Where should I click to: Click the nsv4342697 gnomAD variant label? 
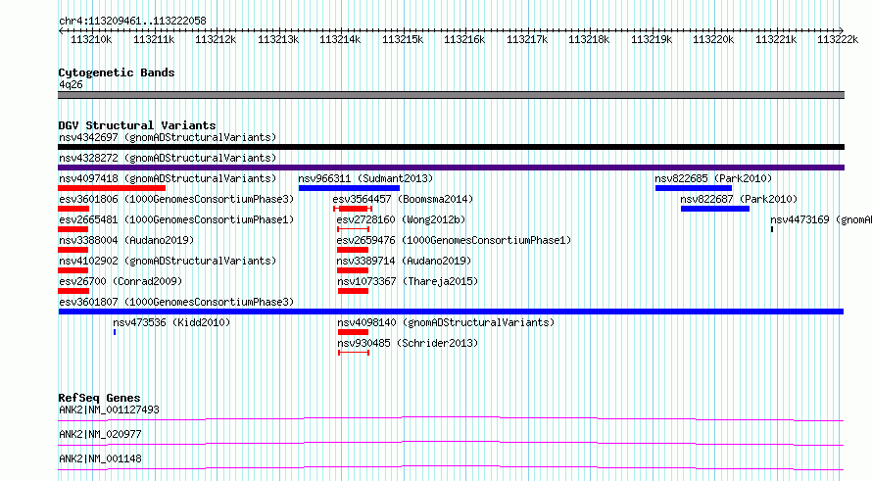pos(168,137)
